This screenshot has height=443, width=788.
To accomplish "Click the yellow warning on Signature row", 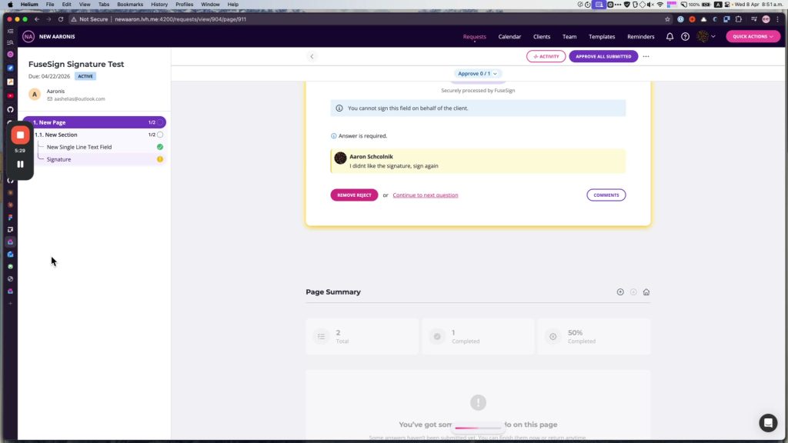I will click(x=160, y=159).
